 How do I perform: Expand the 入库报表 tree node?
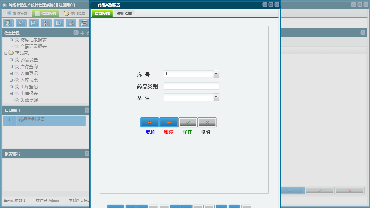(11, 80)
